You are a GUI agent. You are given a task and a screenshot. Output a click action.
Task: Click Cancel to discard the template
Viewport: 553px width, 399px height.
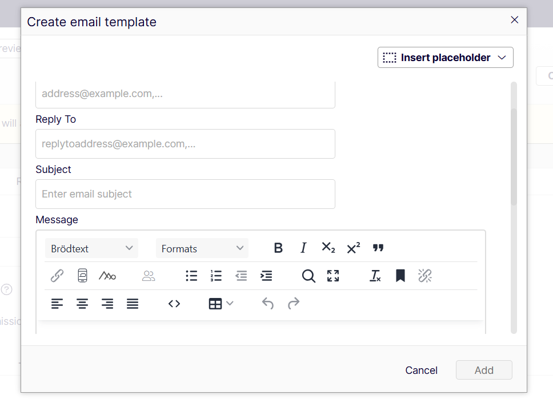[421, 370]
